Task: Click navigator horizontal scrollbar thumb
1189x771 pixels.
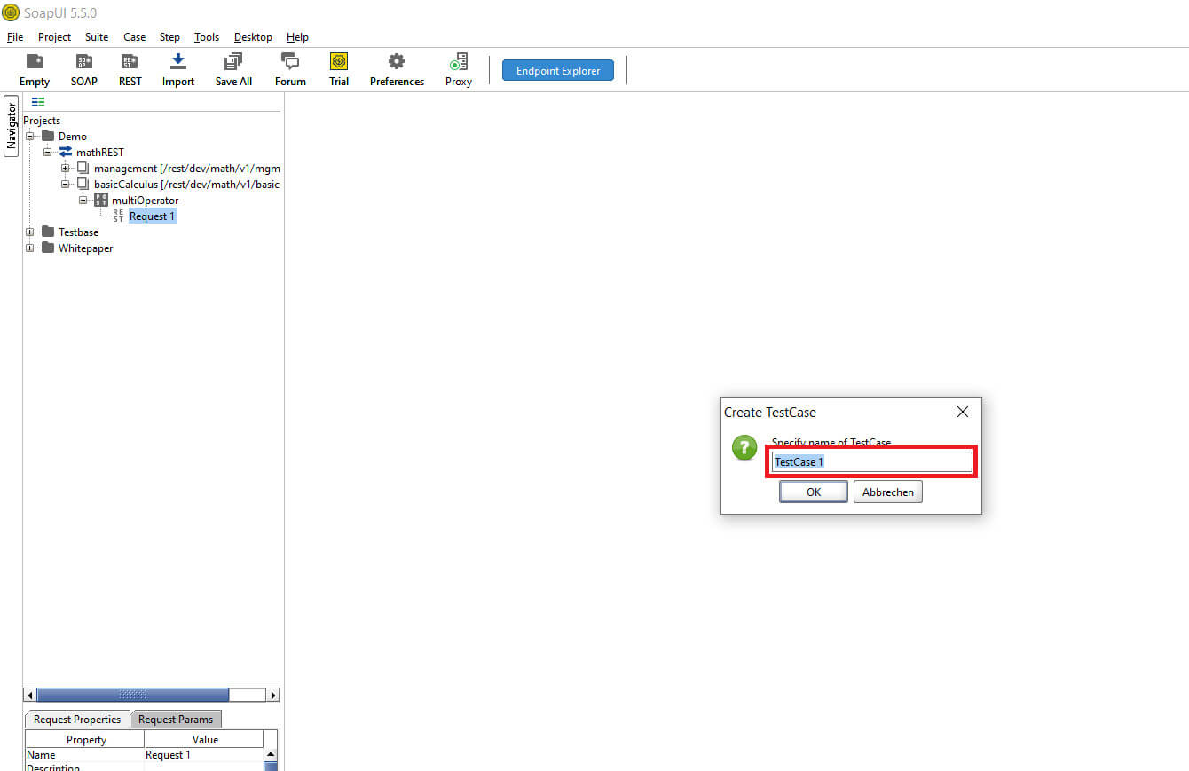Action: coord(132,695)
